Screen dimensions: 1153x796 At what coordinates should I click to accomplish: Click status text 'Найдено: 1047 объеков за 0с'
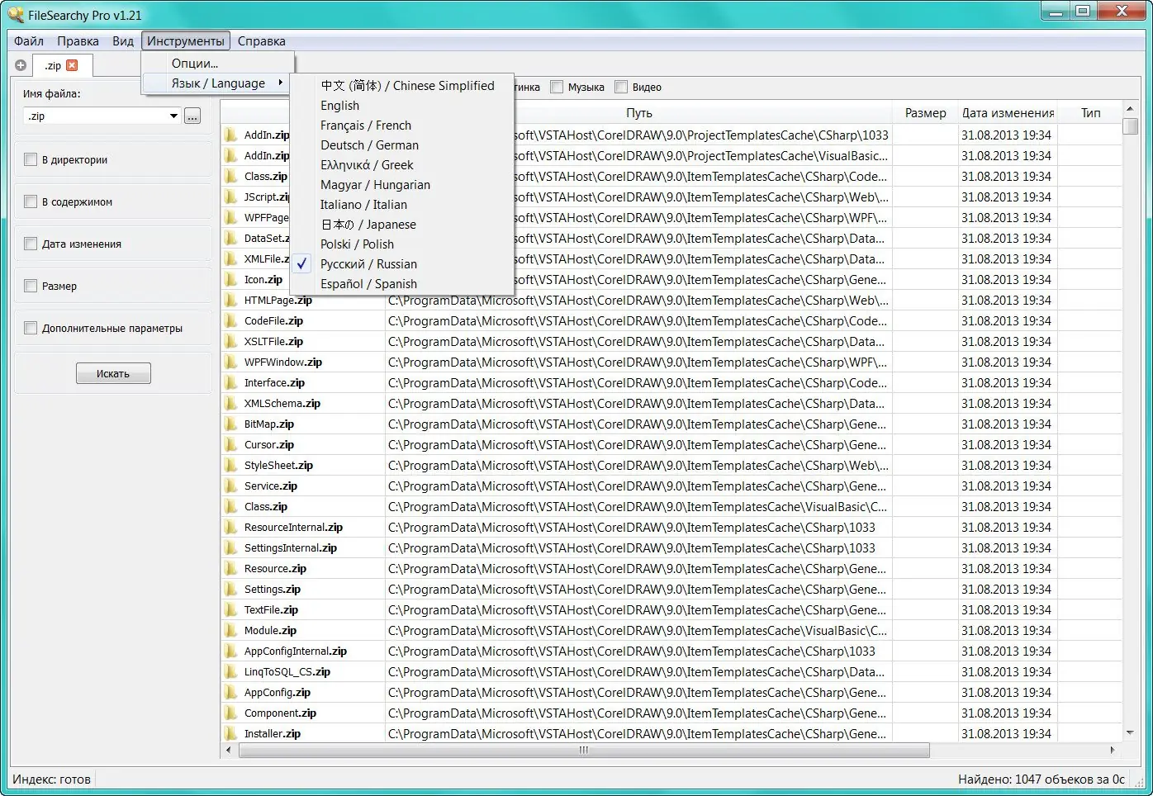pos(1041,779)
